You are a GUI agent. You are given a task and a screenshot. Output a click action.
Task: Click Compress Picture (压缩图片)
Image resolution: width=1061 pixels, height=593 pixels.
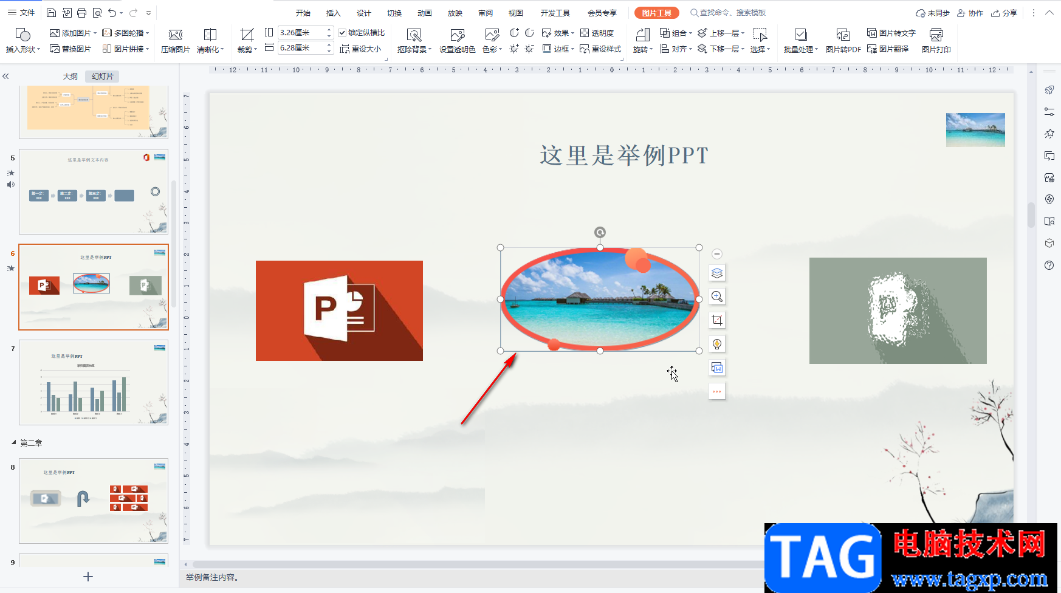tap(175, 41)
